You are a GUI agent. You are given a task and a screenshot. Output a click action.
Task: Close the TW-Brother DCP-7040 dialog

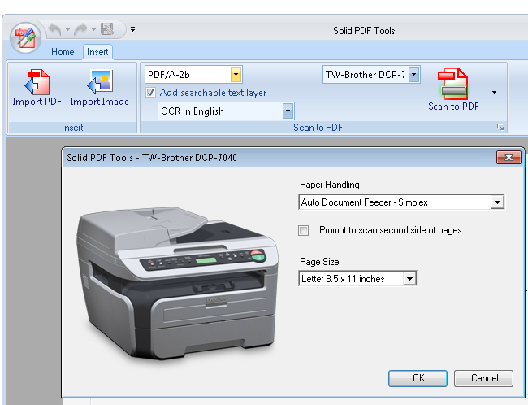pyautogui.click(x=509, y=157)
